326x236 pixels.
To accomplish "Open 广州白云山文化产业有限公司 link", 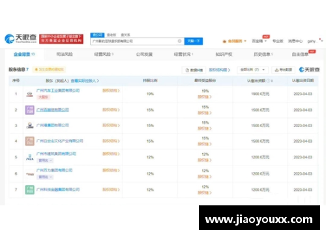I will tap(60, 141).
